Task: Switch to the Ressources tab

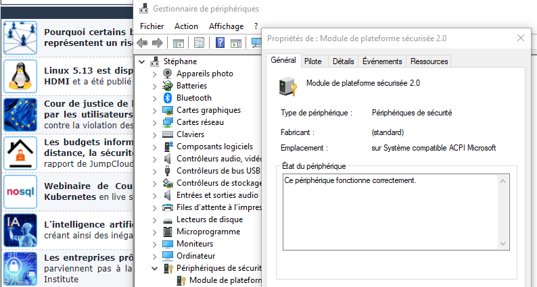Action: [429, 61]
